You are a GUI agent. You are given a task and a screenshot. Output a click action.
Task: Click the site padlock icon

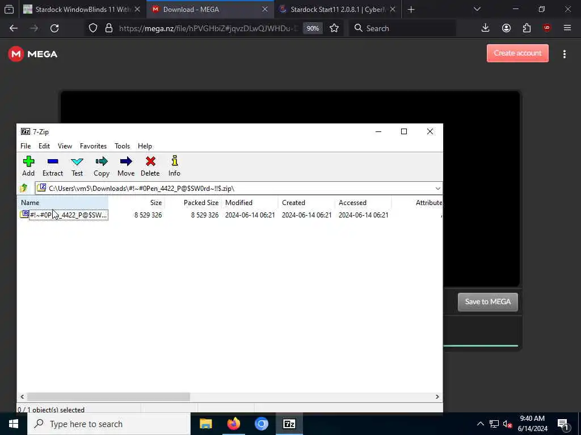tap(109, 28)
